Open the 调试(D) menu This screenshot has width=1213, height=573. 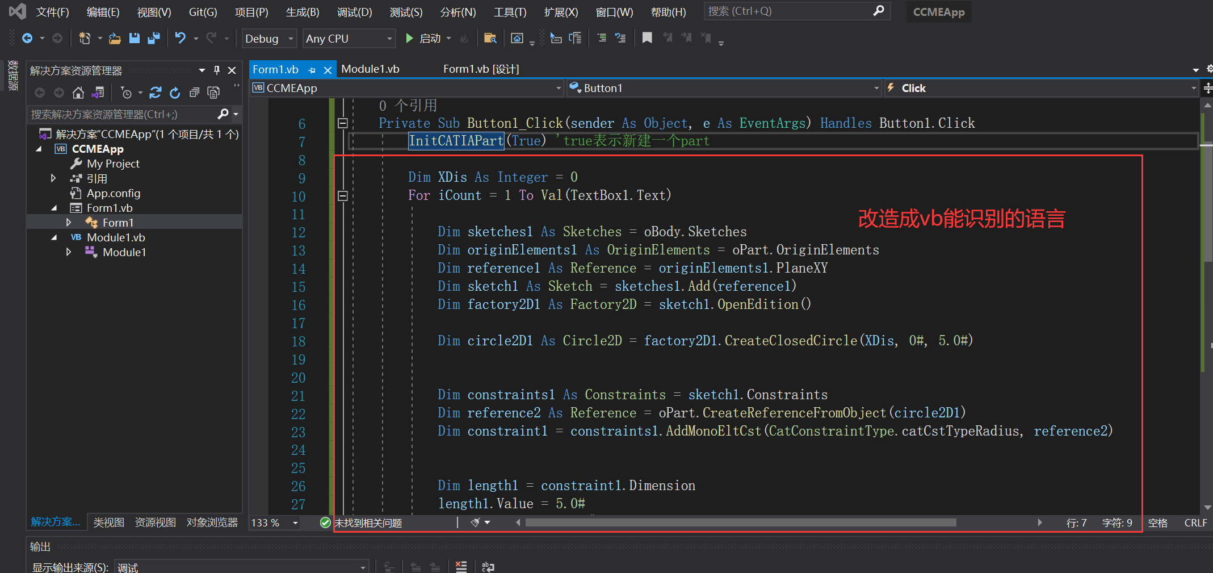354,12
